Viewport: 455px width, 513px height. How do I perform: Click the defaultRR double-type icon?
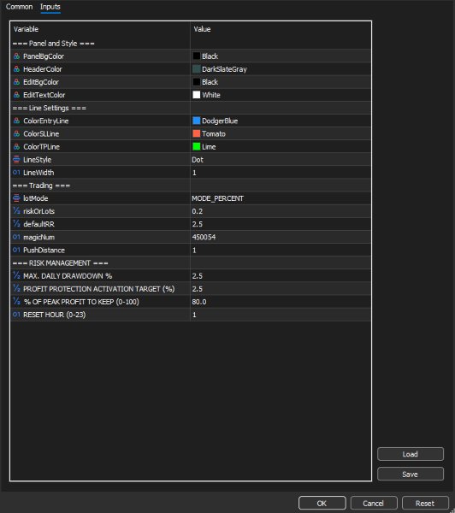pyautogui.click(x=16, y=224)
